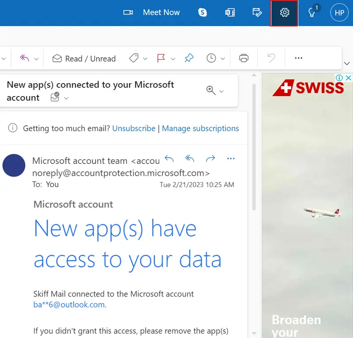Forward the message using the arrow icon

[x=210, y=158]
